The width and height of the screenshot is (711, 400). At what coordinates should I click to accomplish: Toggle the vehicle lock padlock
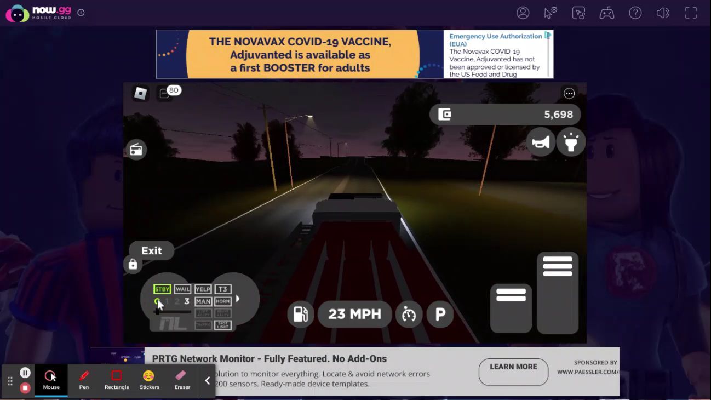pyautogui.click(x=133, y=265)
